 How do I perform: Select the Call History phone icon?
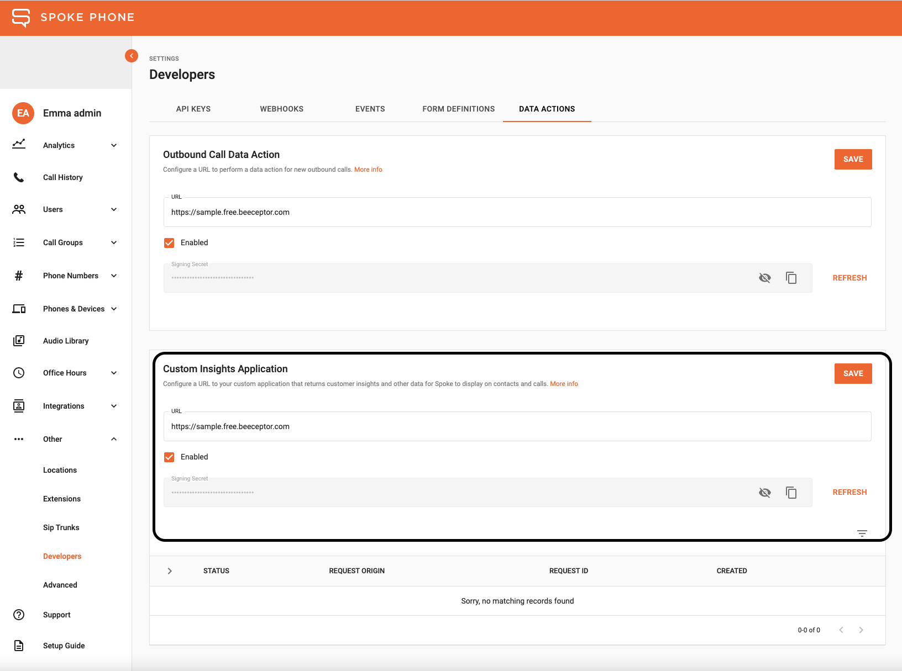(x=19, y=177)
